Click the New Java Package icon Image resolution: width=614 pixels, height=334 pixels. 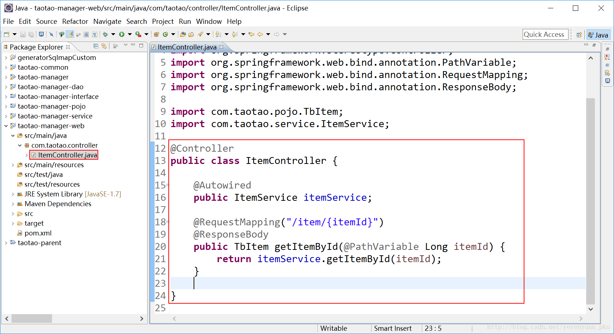[157, 34]
